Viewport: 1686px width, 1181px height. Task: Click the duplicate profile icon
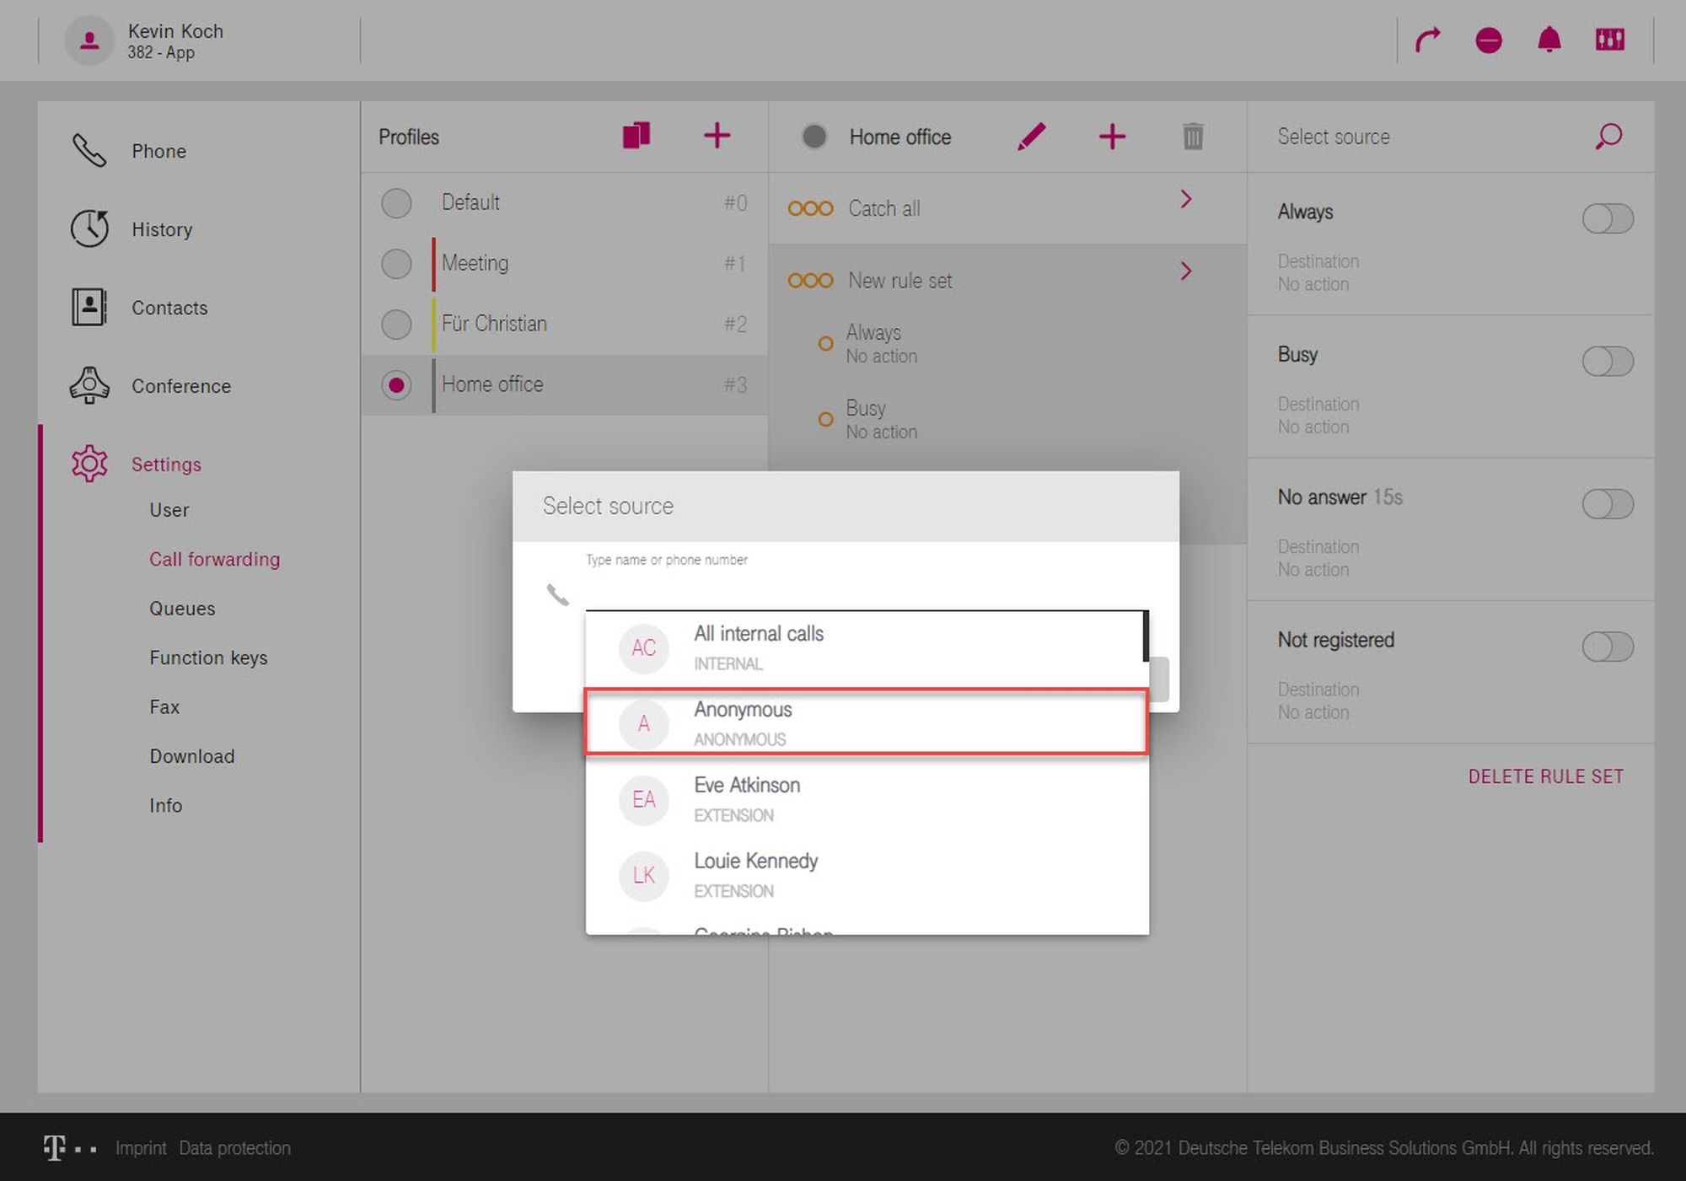636,136
